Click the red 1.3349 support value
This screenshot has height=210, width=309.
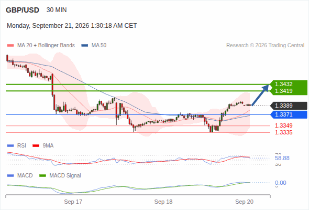coord(283,125)
